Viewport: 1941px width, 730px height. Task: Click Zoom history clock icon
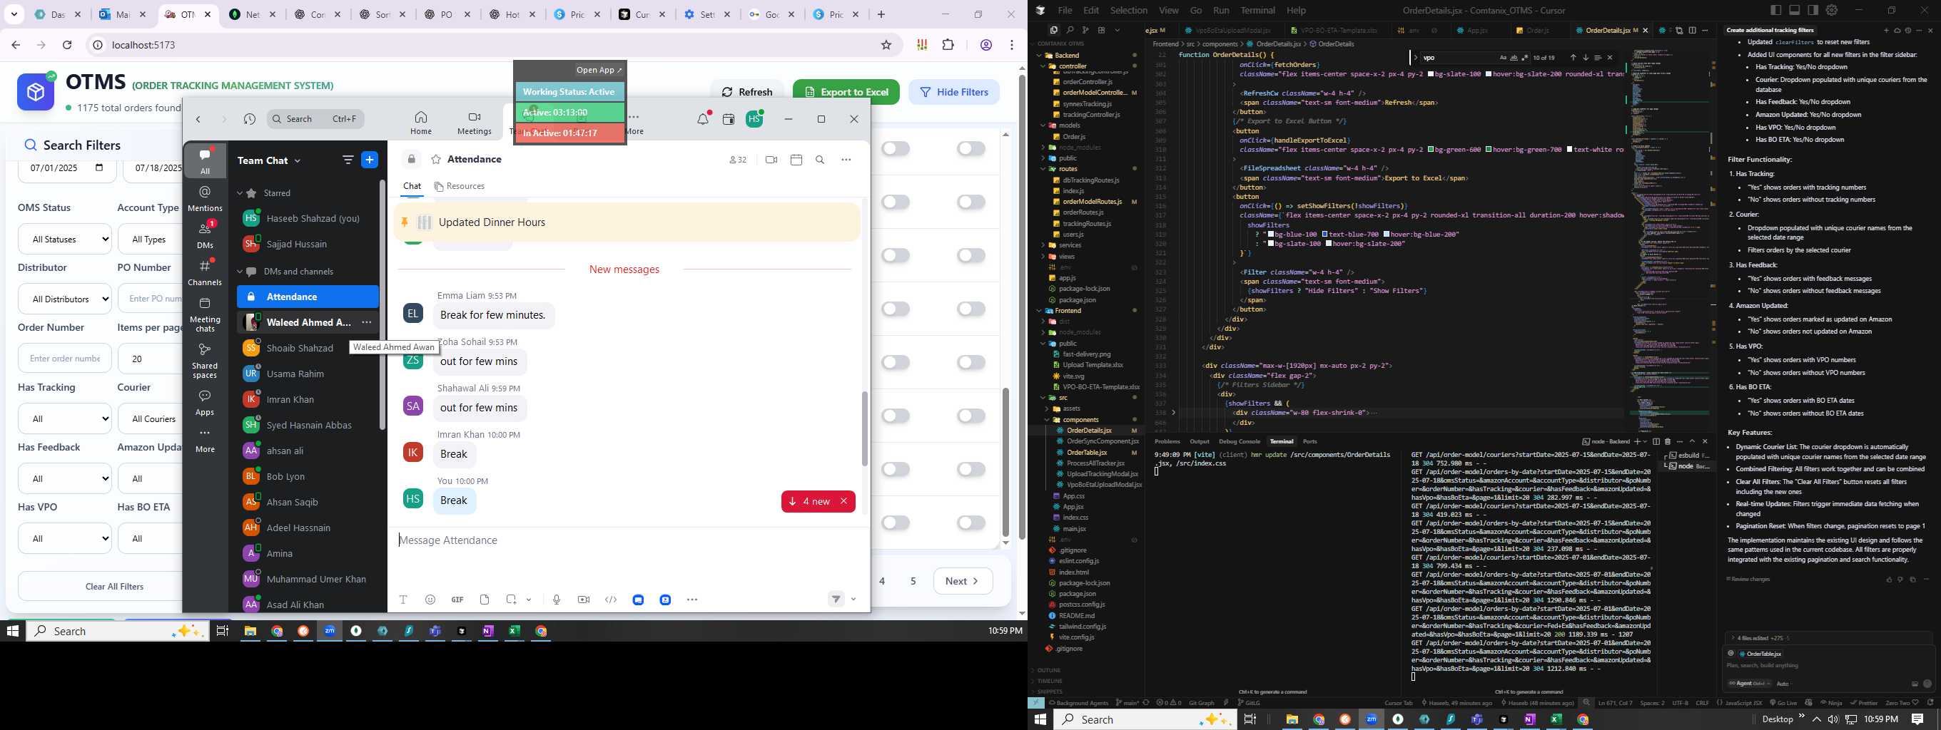click(x=250, y=119)
